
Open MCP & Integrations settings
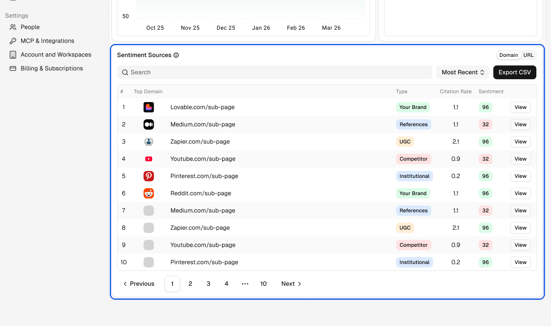pos(47,41)
